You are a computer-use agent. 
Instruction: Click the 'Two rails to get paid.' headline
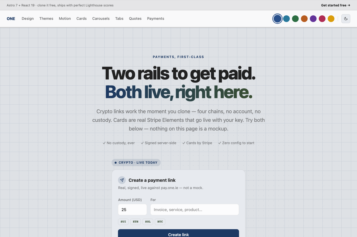coord(178,74)
